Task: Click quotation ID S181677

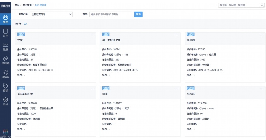Action: tap(117, 103)
